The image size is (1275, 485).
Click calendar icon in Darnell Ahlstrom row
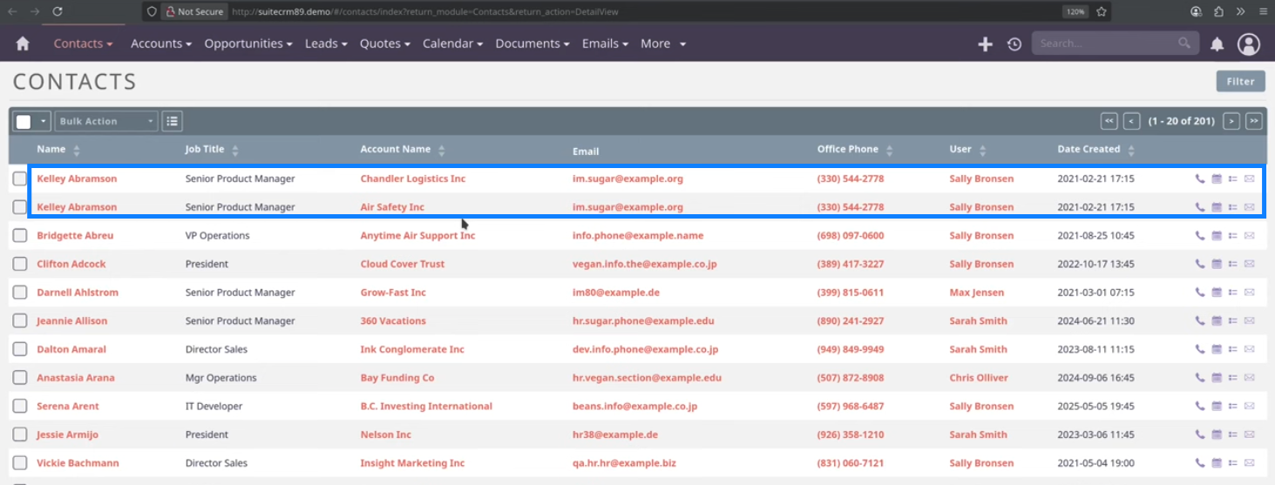click(x=1217, y=293)
